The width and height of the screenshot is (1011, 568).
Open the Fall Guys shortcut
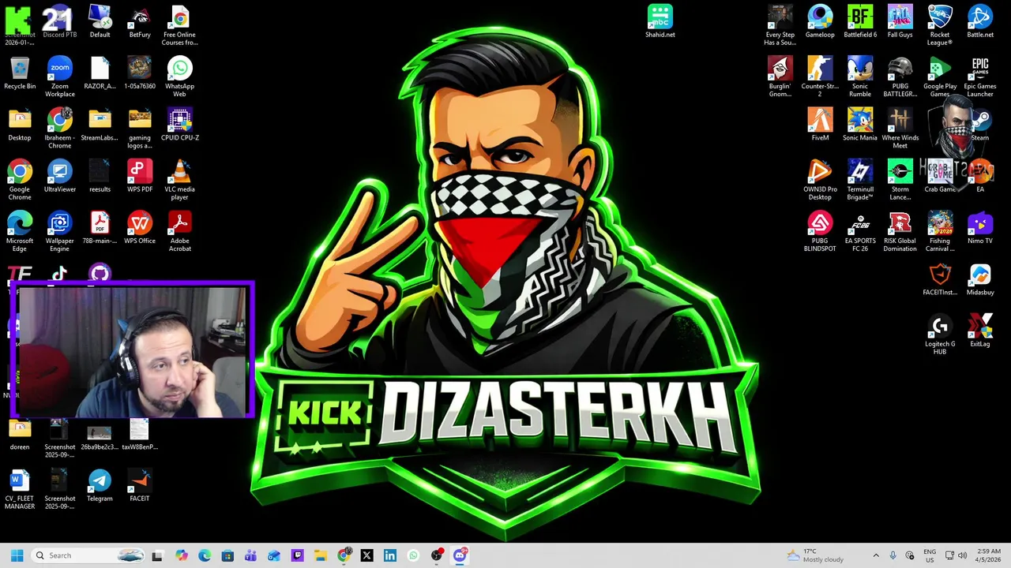click(x=900, y=22)
